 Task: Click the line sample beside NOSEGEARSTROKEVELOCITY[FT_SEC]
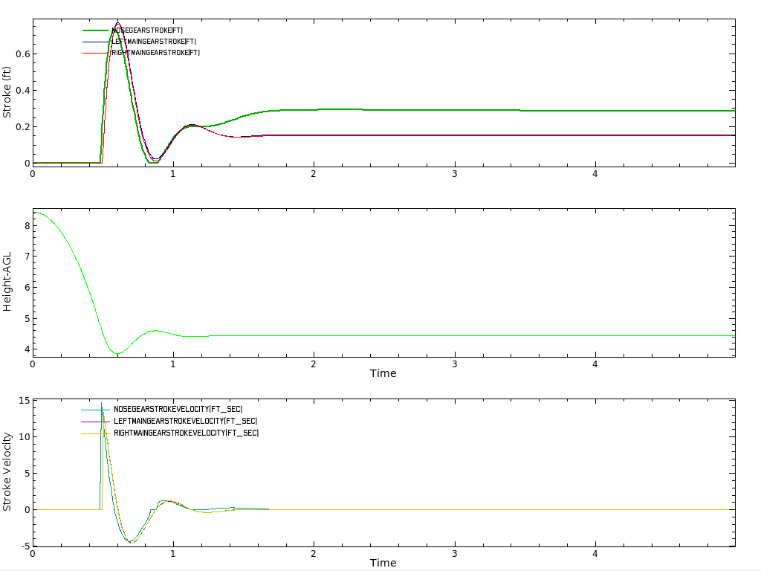95,410
